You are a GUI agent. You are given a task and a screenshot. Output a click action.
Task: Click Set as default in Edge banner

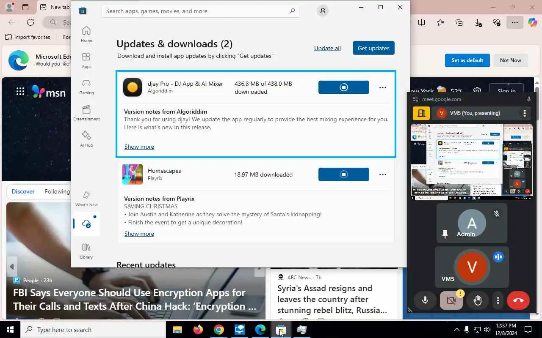point(467,60)
